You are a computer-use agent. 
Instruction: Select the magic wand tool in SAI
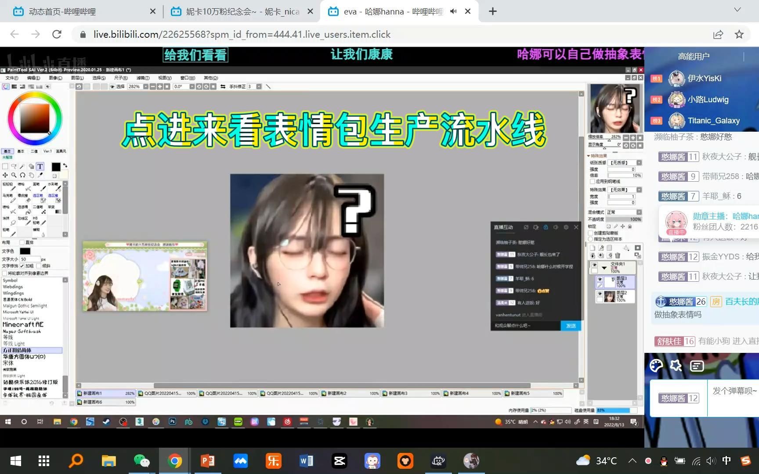point(22,166)
